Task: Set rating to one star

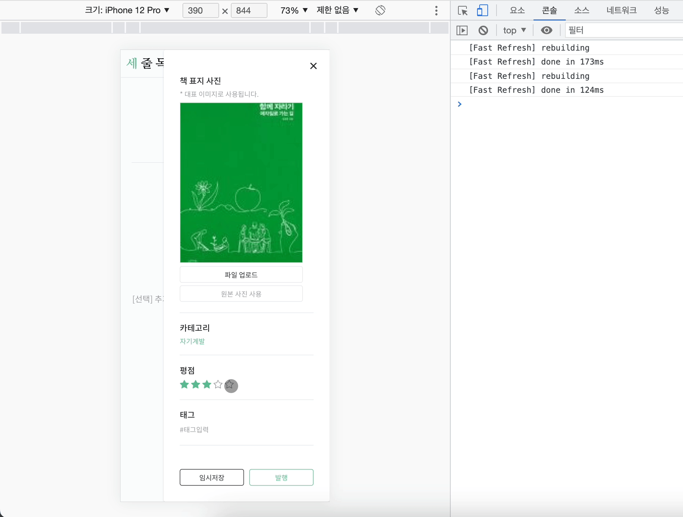Action: (x=184, y=384)
